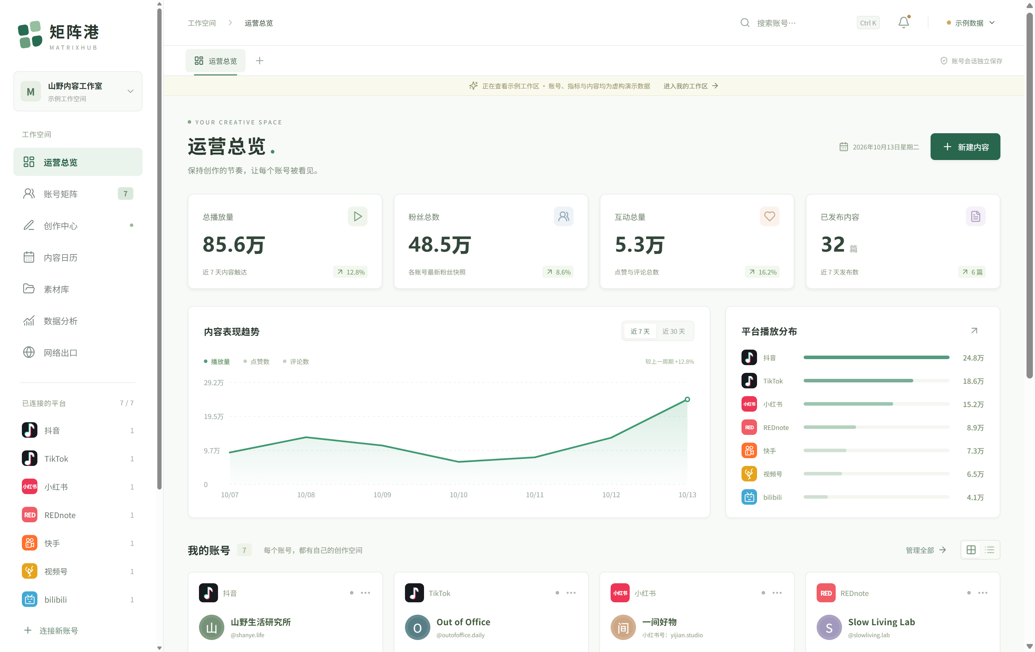Add a new tab with plus
Screen dimensions: 1035x652
[x=259, y=61]
